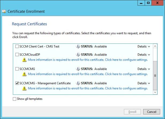Tick the SCCMCloudDP checkbox
This screenshot has height=119, width=165.
[17, 54]
